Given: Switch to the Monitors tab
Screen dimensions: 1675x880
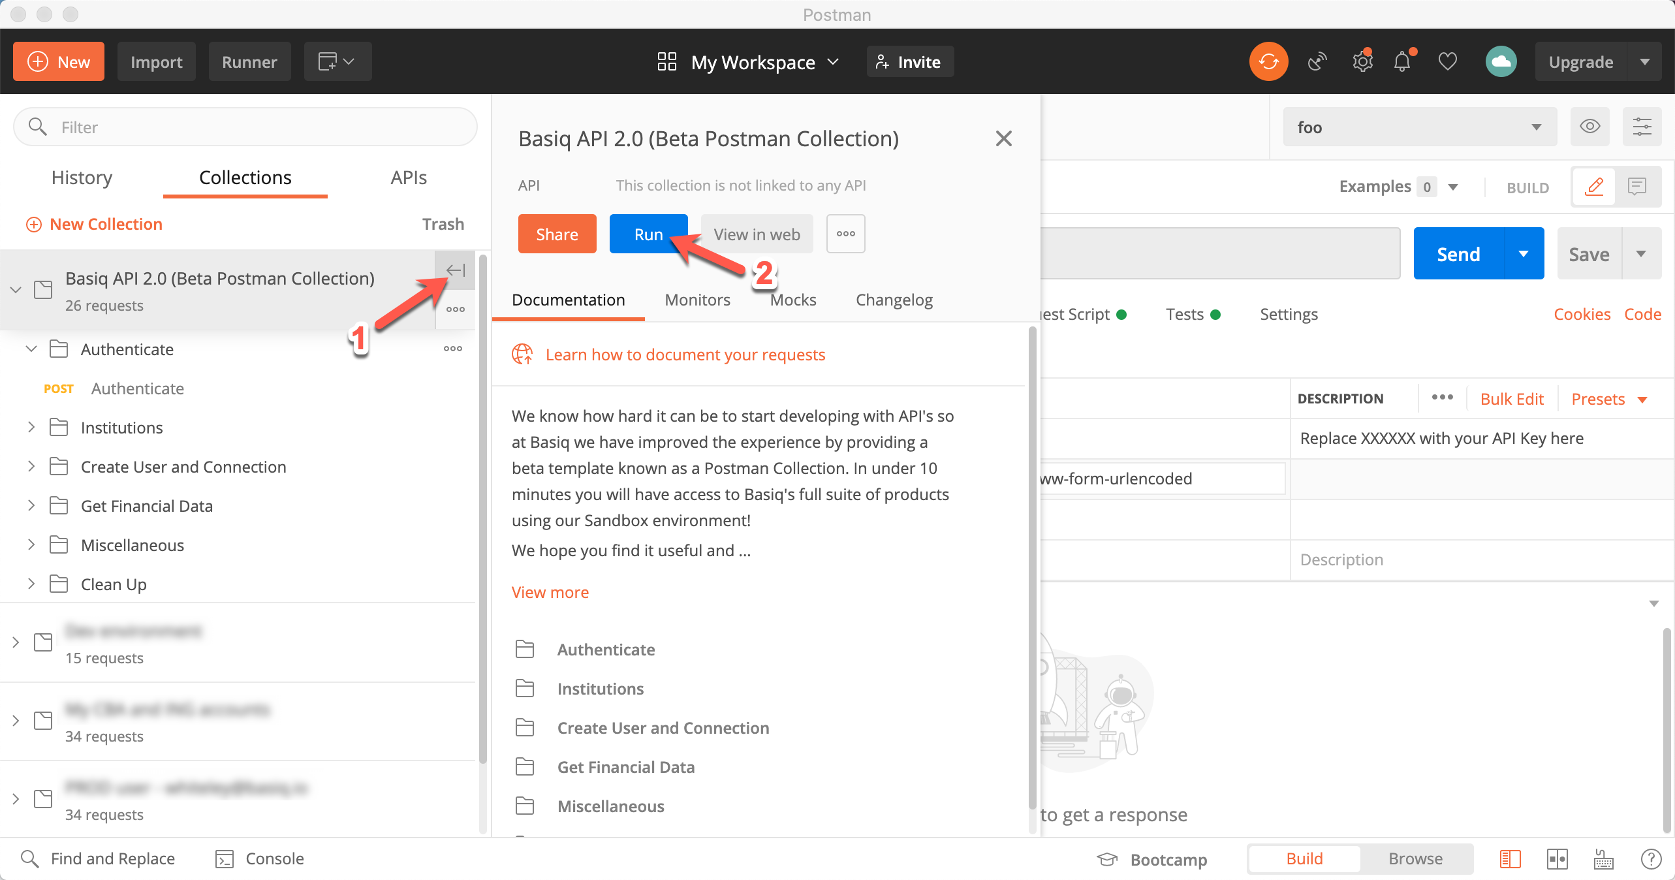Looking at the screenshot, I should click(x=697, y=300).
